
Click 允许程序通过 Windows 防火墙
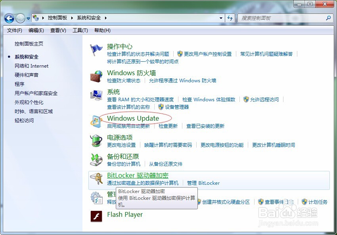182,80
